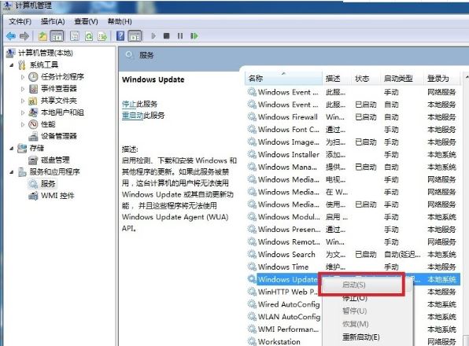The width and height of the screenshot is (469, 346).
Task: Choose 恢复(M) in the context menu
Action: coord(356,324)
